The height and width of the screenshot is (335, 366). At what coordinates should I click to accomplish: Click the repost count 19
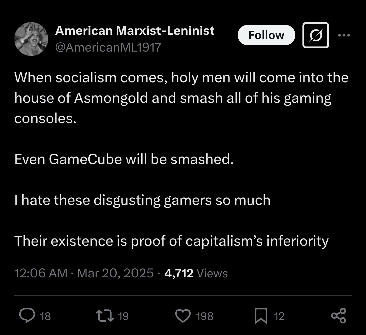(x=124, y=316)
